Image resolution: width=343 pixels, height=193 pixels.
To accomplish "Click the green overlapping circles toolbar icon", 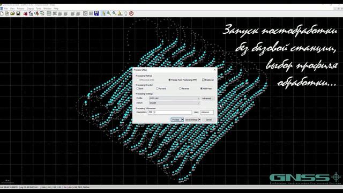I will [x=42, y=13].
